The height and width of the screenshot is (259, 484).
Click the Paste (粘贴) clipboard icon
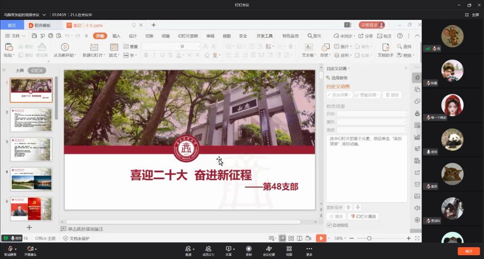[9, 47]
